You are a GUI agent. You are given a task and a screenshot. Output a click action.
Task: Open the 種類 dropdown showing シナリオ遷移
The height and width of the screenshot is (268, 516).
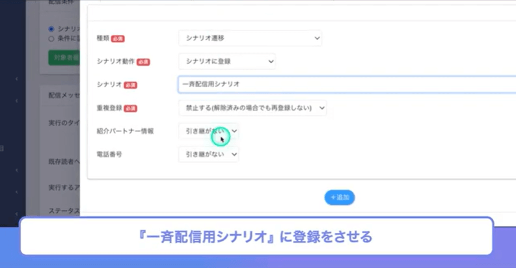pos(250,38)
